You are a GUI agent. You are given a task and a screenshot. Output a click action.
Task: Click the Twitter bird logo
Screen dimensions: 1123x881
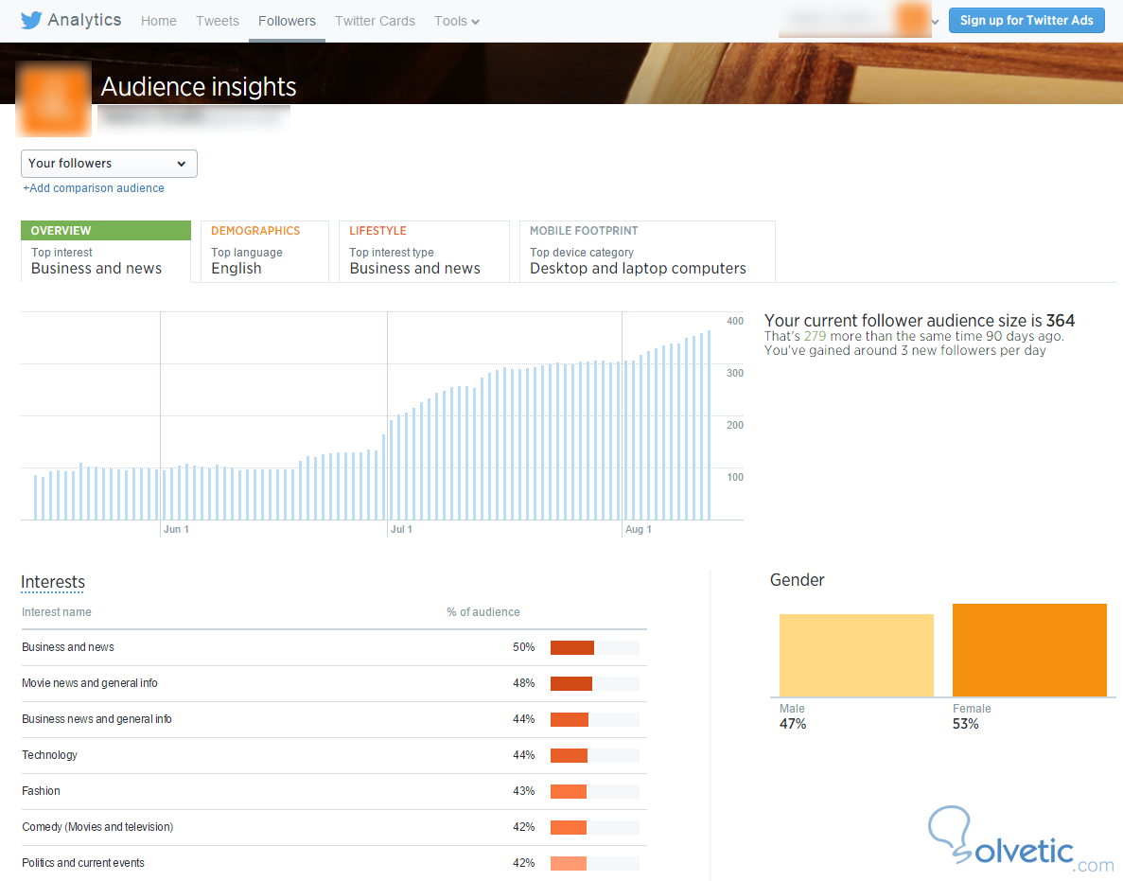coord(31,20)
